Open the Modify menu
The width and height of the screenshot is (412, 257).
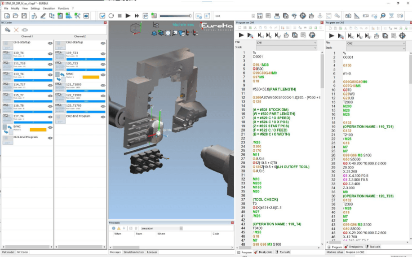tap(15, 9)
